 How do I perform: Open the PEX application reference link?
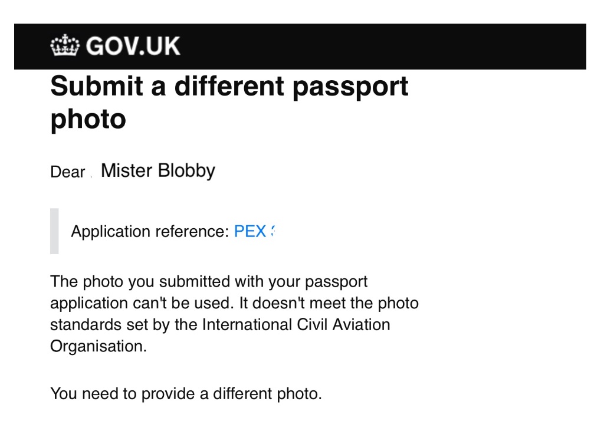pos(254,232)
